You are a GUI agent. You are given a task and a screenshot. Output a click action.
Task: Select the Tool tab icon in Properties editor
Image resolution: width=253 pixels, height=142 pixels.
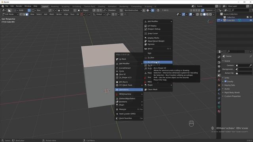click(219, 57)
